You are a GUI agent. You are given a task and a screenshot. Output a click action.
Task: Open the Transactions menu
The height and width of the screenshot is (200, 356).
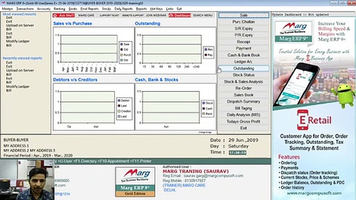point(25,9)
